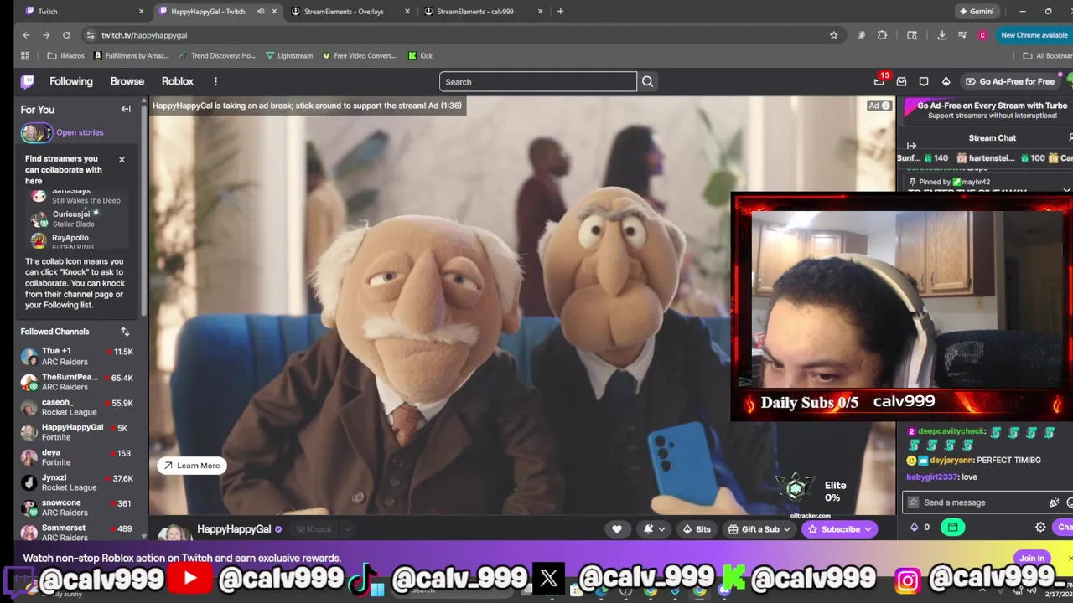The height and width of the screenshot is (603, 1073).
Task: View site information icon in address bar
Action: [90, 35]
